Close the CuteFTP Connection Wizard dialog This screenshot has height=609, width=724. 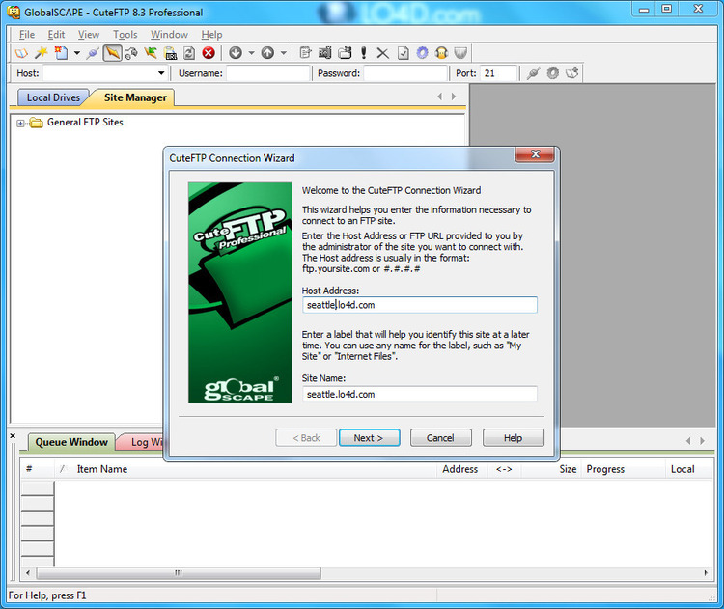(x=535, y=154)
